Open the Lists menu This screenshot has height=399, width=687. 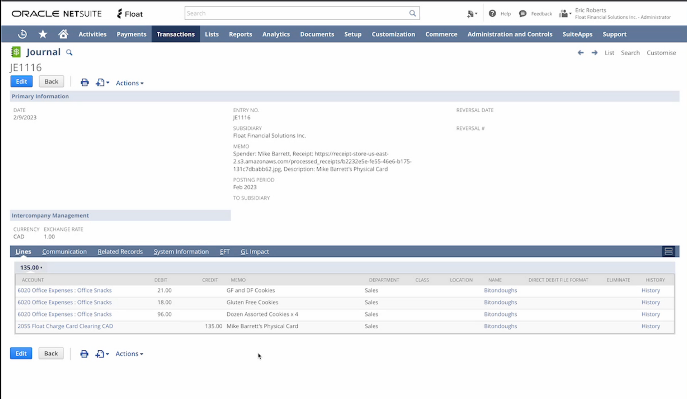coord(212,34)
